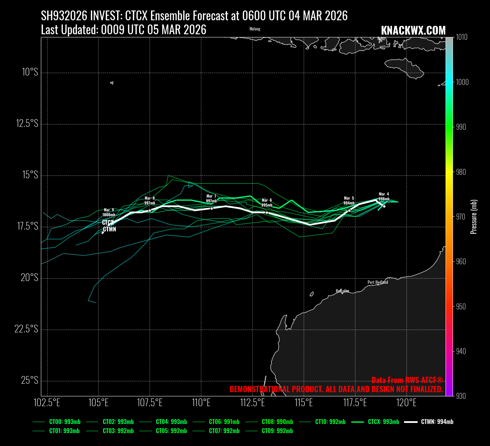
Task: Pick the Mar 7 997mb forecast point
Action: [x=211, y=208]
